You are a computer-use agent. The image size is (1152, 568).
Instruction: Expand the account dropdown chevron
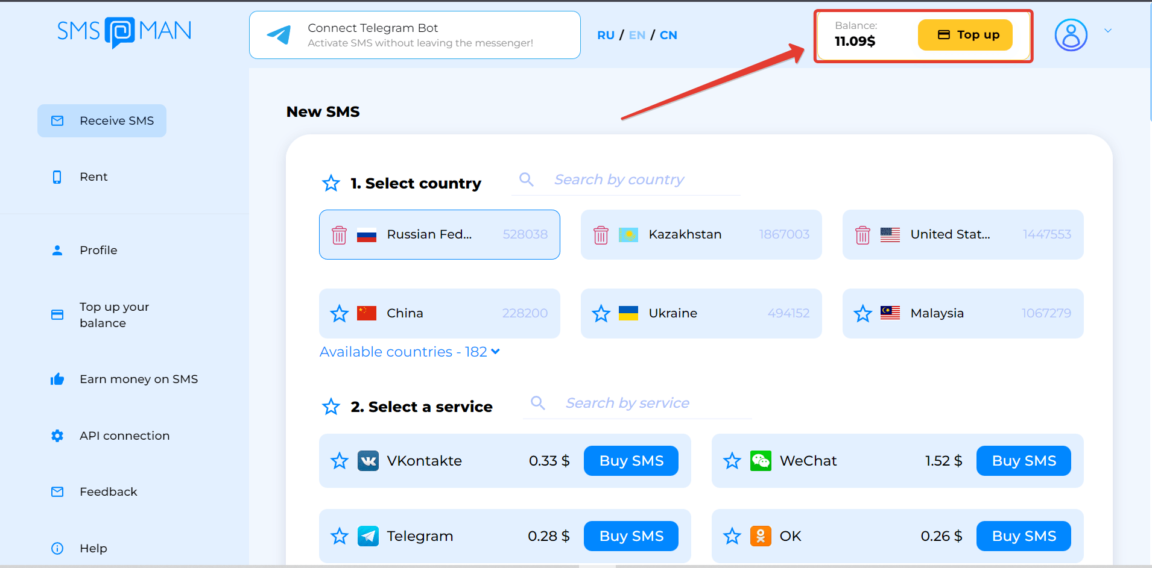point(1108,31)
